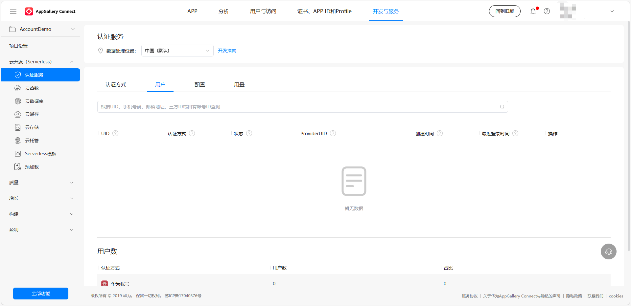Viewport: 631px width, 306px height.
Task: Click the 预加载 preload icon
Action: tap(18, 167)
